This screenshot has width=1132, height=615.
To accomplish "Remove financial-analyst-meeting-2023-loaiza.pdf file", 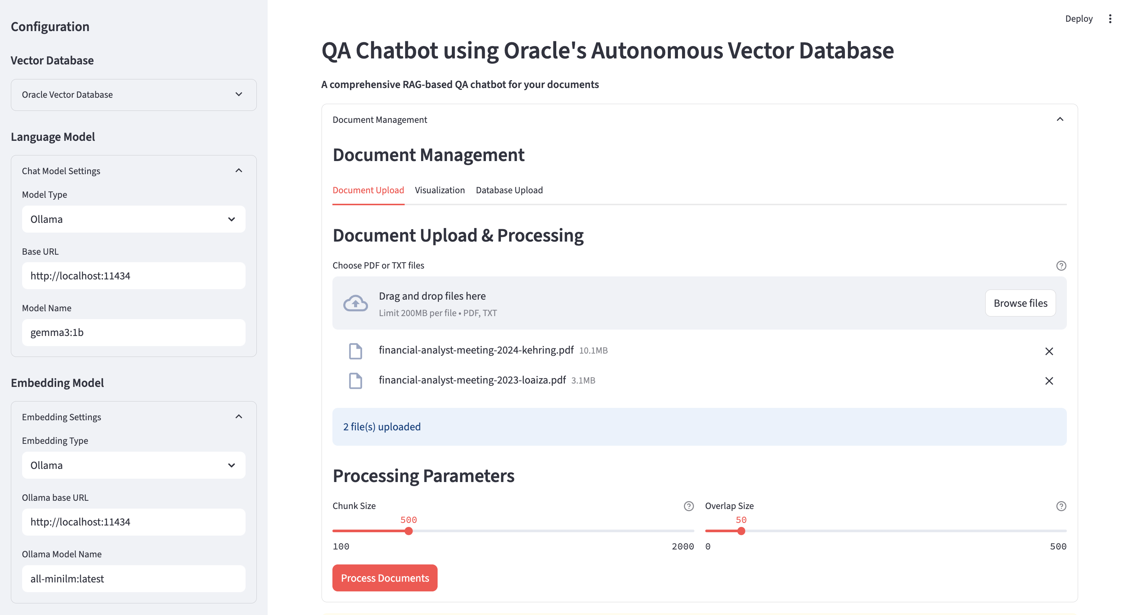I will 1049,381.
